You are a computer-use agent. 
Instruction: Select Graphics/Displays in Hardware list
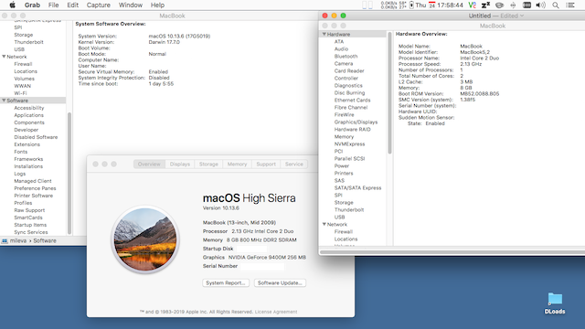tap(356, 122)
